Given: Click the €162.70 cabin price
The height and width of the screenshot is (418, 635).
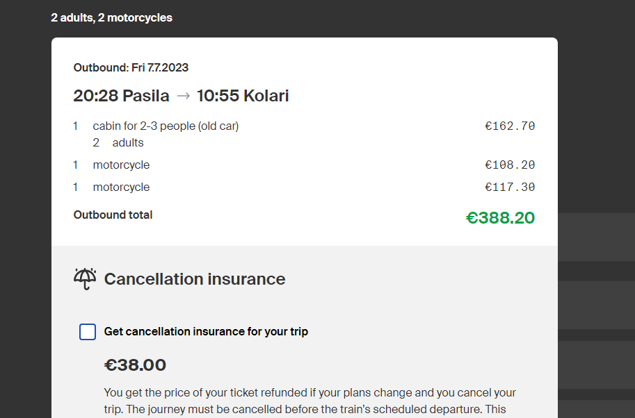Looking at the screenshot, I should pyautogui.click(x=510, y=126).
